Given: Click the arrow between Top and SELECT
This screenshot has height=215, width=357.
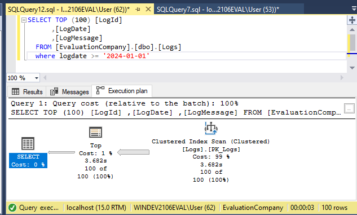Looking at the screenshot, I should (x=61, y=152).
